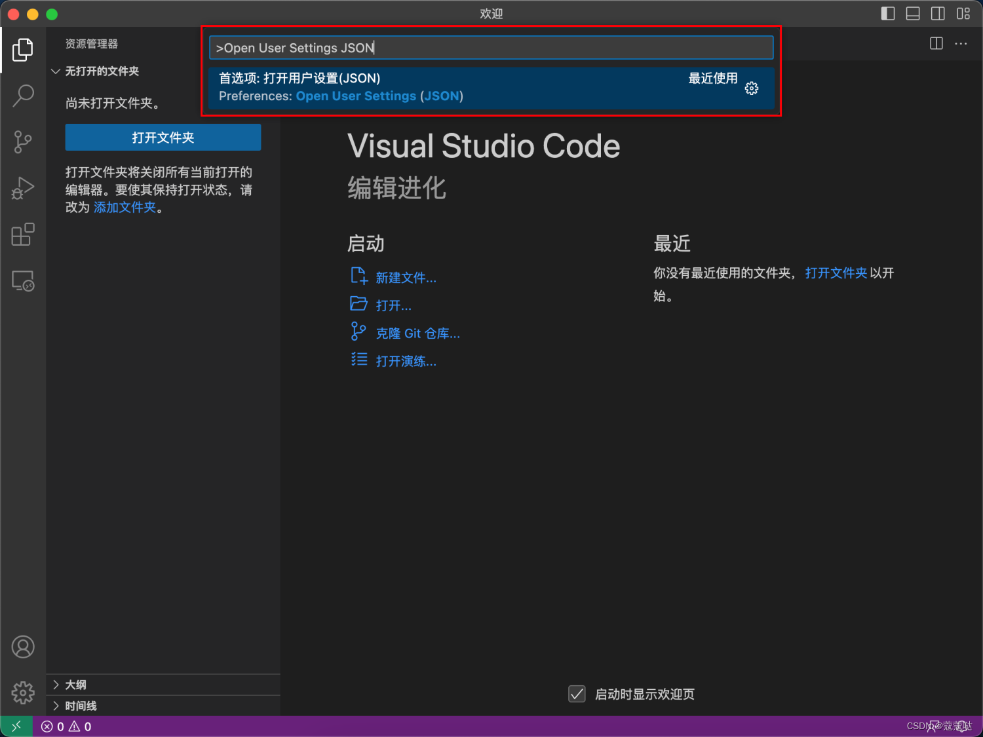Viewport: 983px width, 737px height.
Task: Click the 打开文件夹 button
Action: point(163,138)
